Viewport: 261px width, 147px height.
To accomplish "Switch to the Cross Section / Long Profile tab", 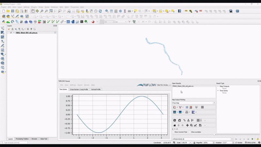I will [x=79, y=89].
